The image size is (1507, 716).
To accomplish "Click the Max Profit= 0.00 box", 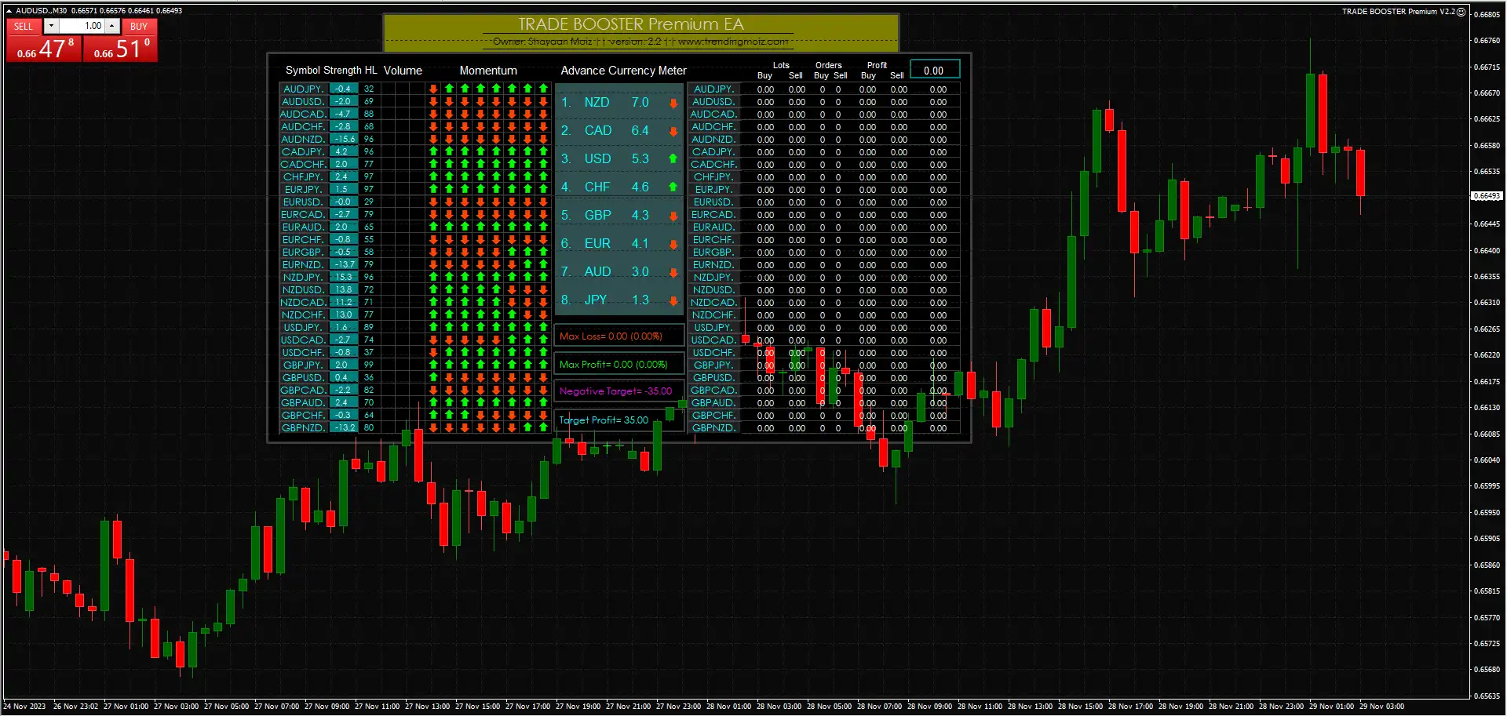I will tap(619, 365).
